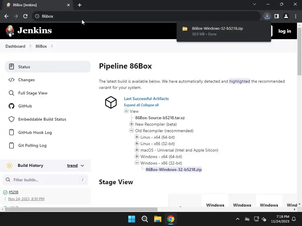Open File Explorer from taskbar
The image size is (302, 226).
(x=157, y=219)
